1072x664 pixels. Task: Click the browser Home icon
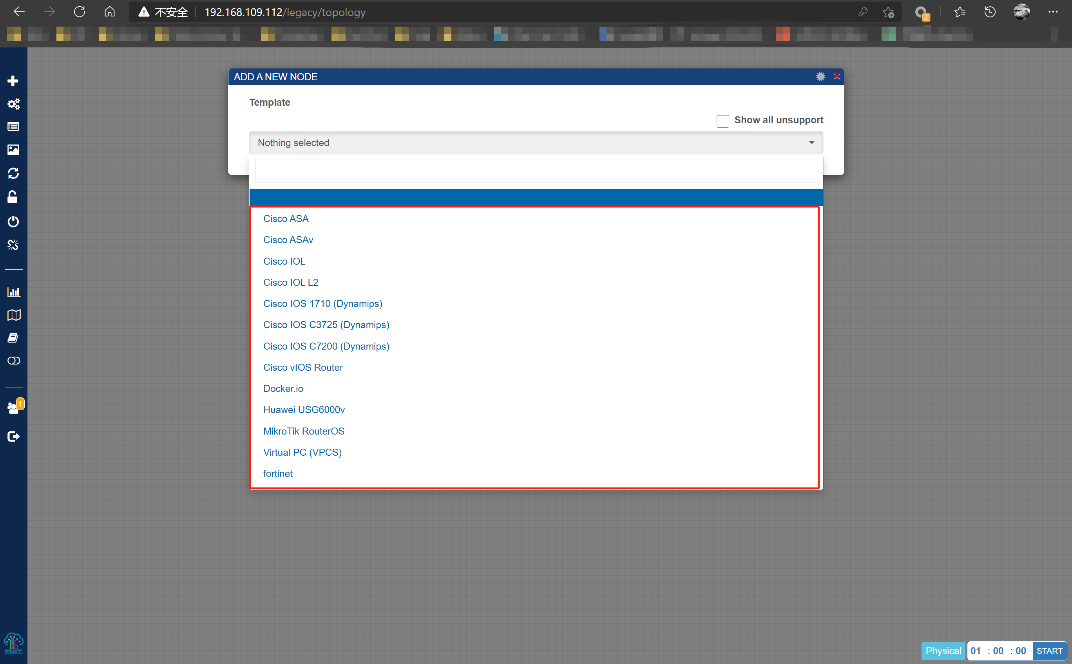coord(109,12)
